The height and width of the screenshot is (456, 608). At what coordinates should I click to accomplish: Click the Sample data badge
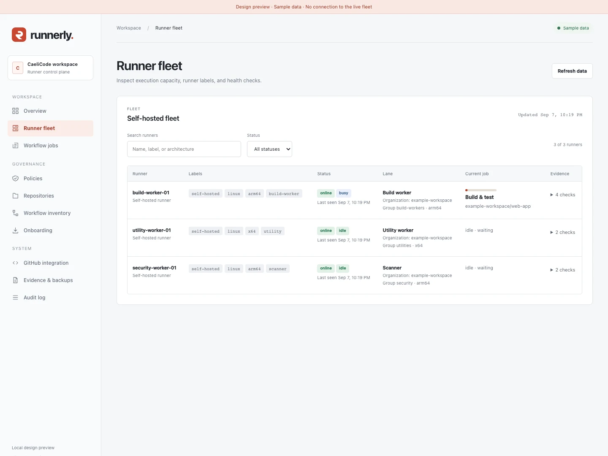click(x=573, y=28)
